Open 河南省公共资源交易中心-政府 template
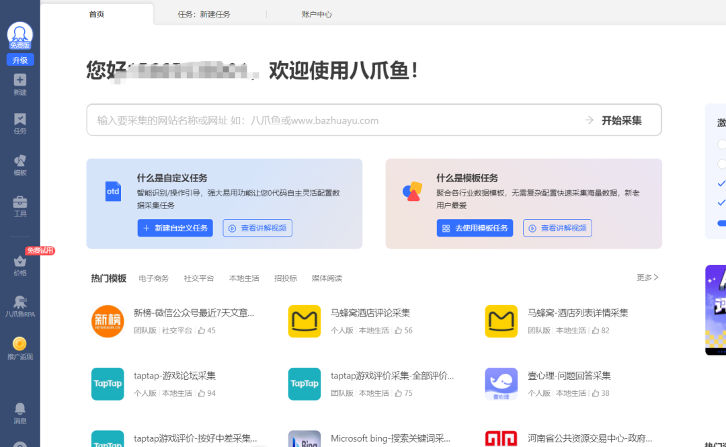The width and height of the screenshot is (726, 447). pyautogui.click(x=590, y=438)
